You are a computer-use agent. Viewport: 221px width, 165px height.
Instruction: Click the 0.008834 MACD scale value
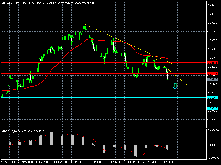[213, 130]
